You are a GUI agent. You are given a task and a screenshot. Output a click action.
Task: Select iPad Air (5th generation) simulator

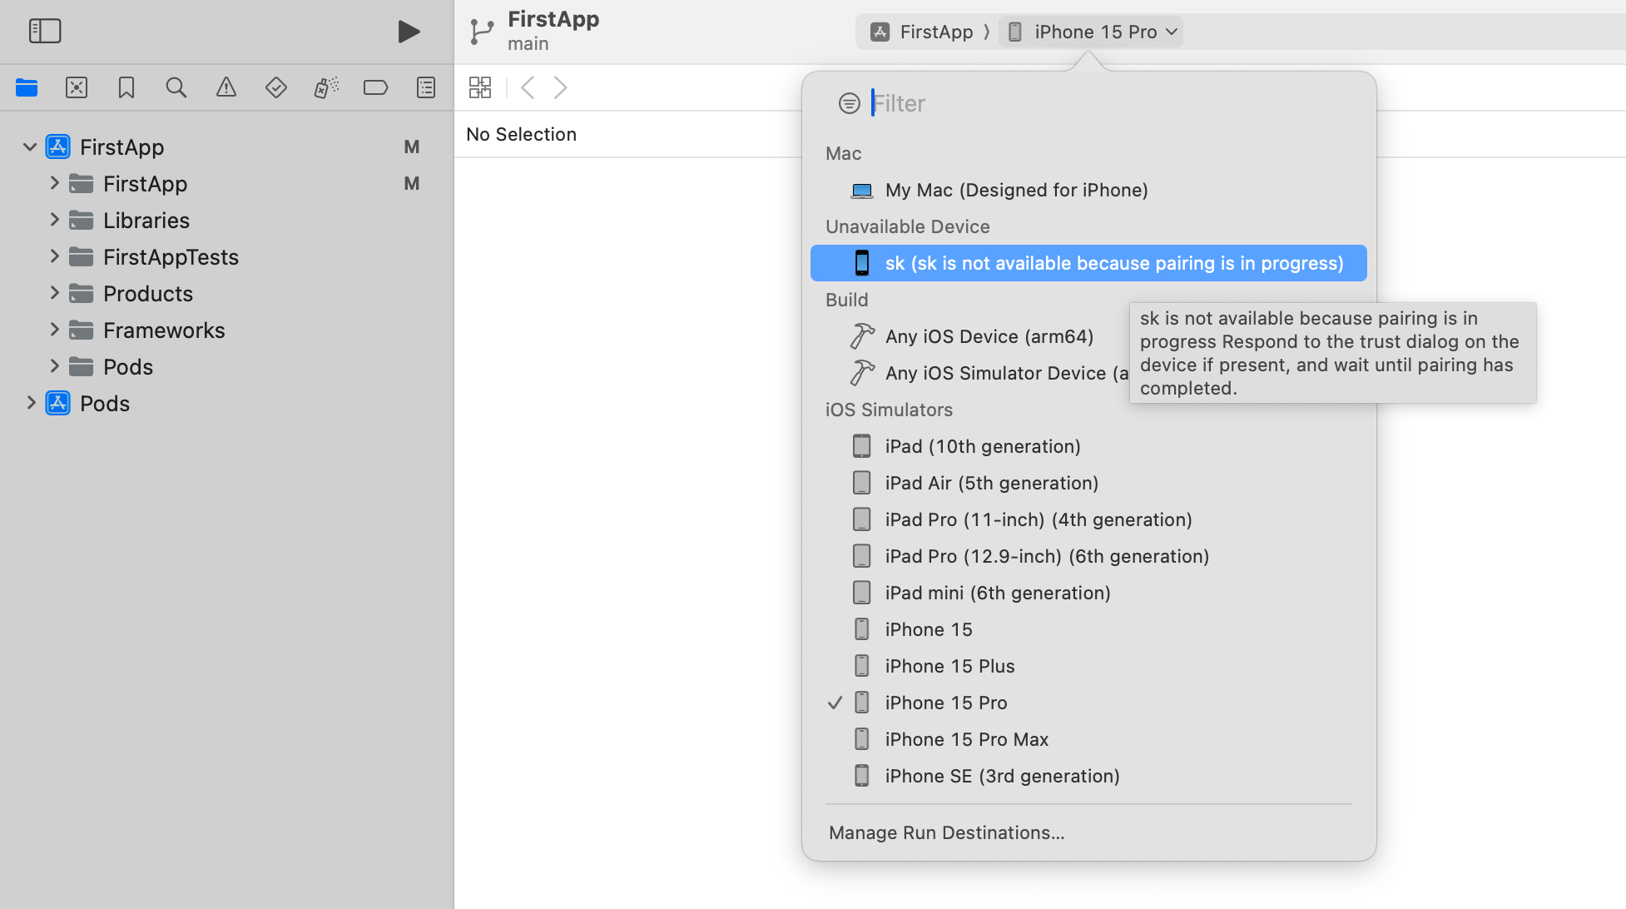point(1088,483)
